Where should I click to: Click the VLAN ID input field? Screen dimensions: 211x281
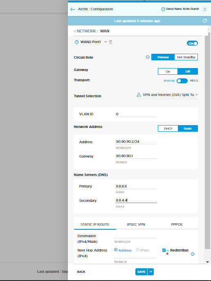(x=136, y=114)
